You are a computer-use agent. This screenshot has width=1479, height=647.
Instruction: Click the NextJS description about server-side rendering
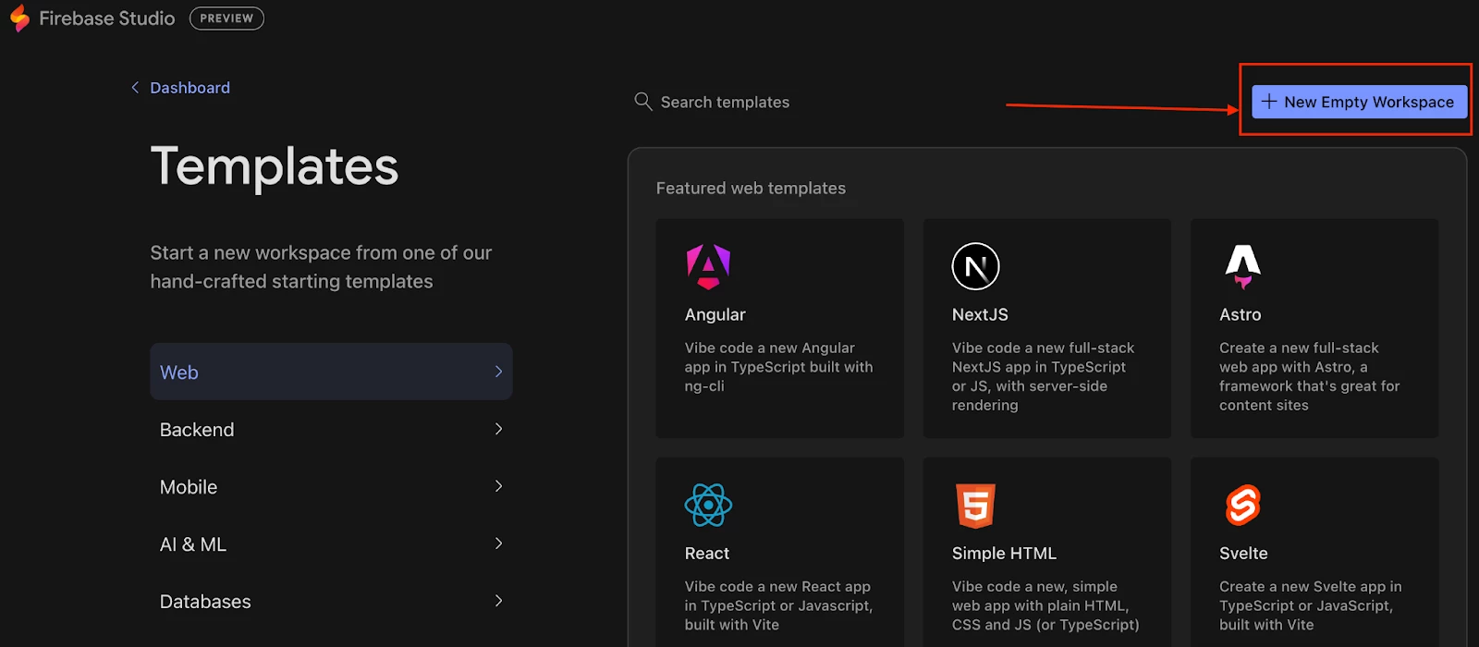point(1043,376)
